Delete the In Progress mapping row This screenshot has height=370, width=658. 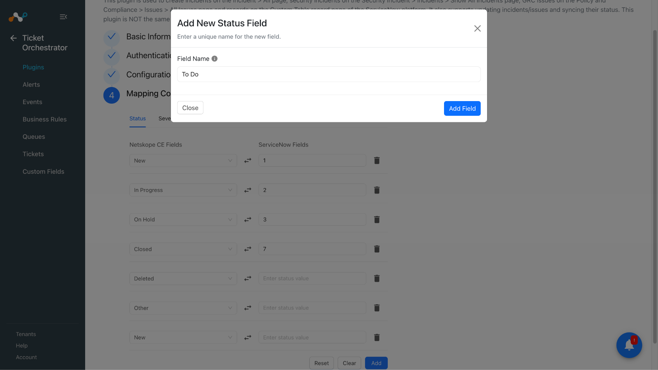[377, 190]
